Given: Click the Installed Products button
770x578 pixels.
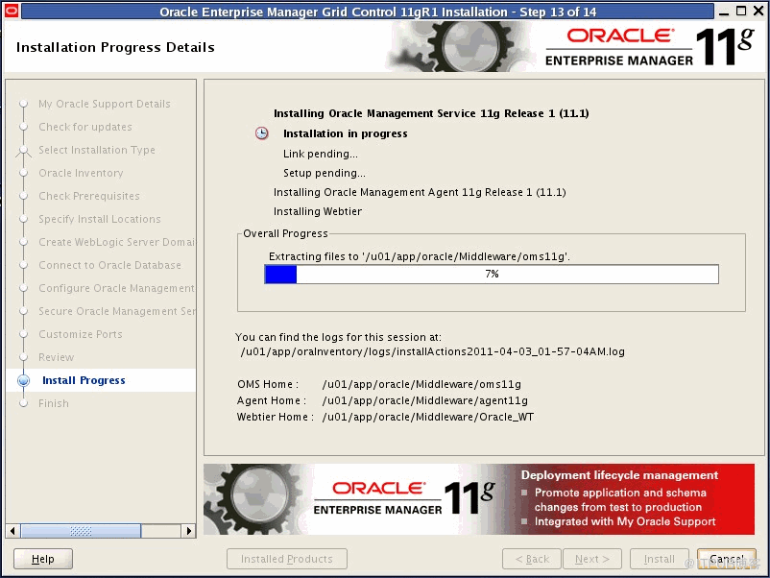Looking at the screenshot, I should 287,559.
